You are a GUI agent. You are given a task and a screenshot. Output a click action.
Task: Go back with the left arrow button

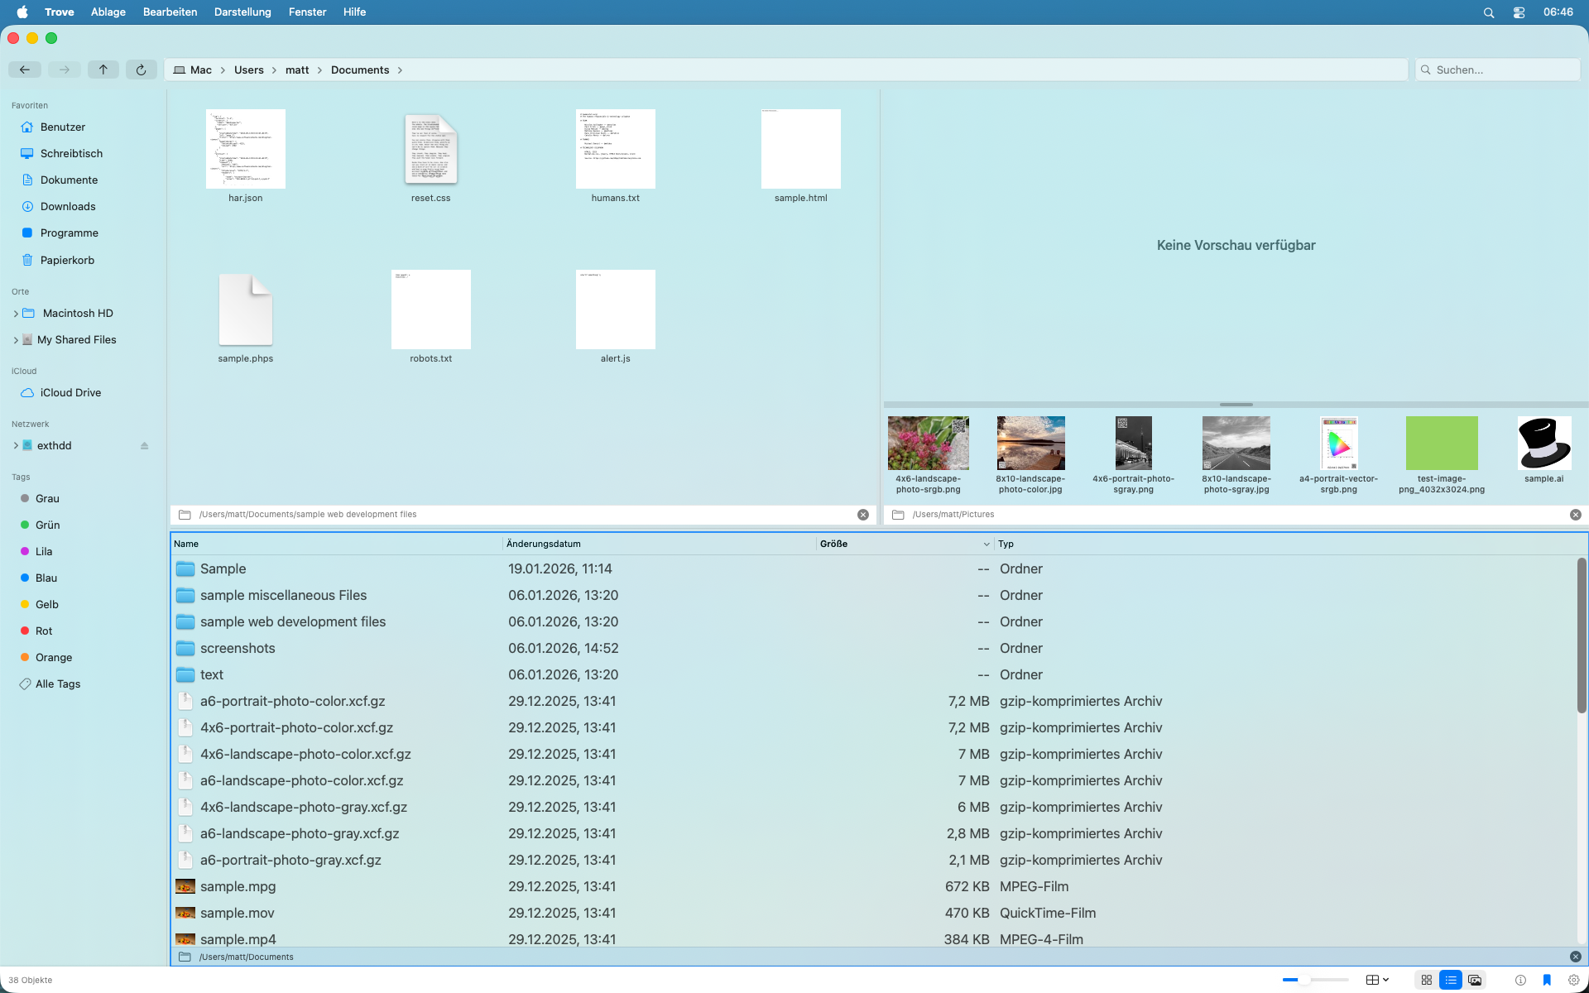(25, 70)
